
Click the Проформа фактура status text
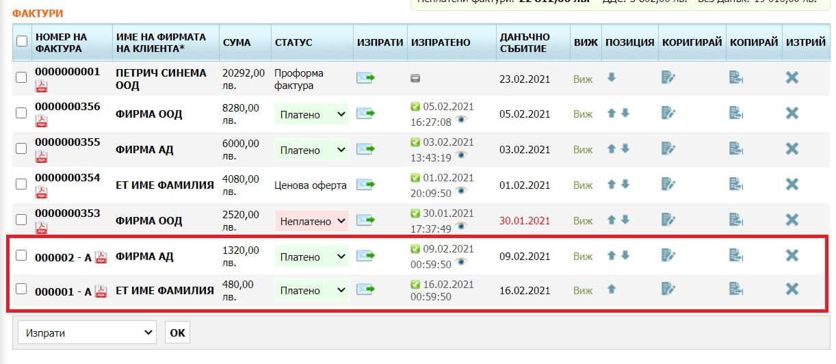[299, 79]
